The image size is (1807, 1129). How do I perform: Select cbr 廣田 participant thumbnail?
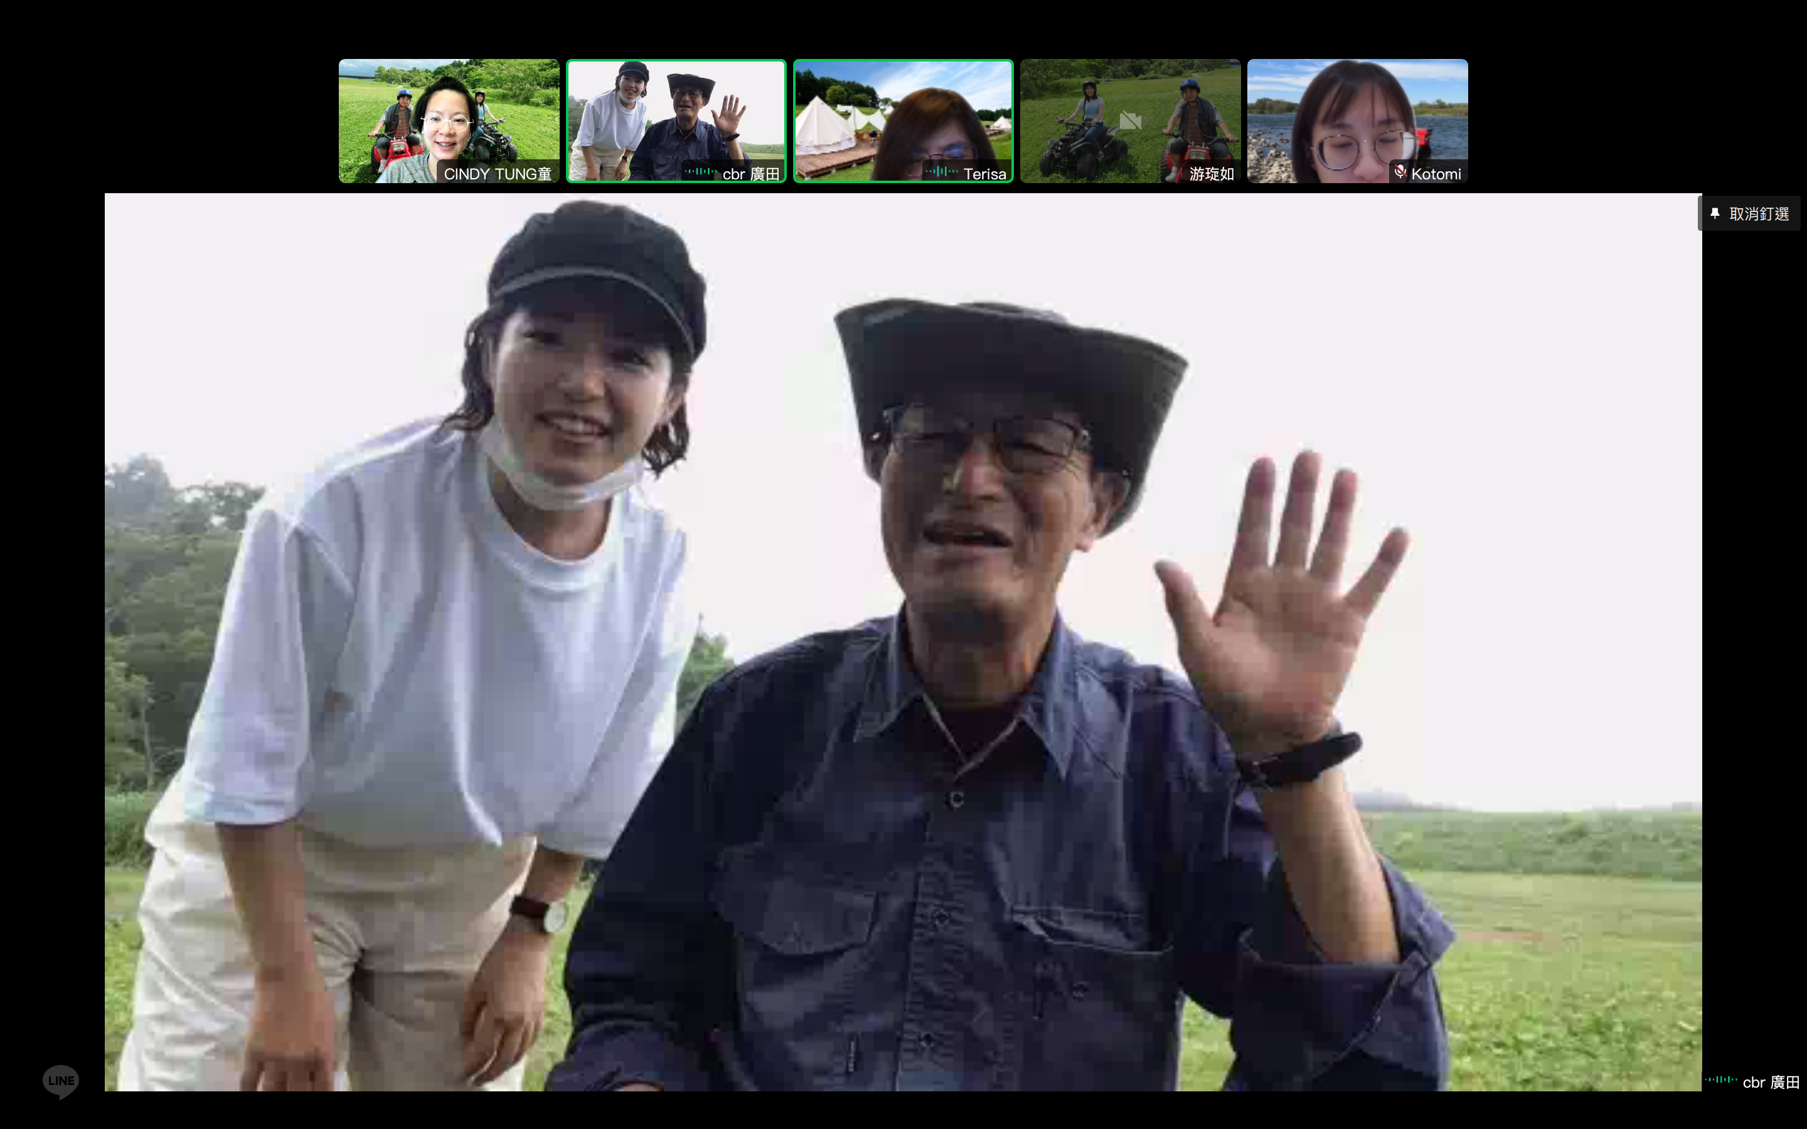pyautogui.click(x=676, y=121)
